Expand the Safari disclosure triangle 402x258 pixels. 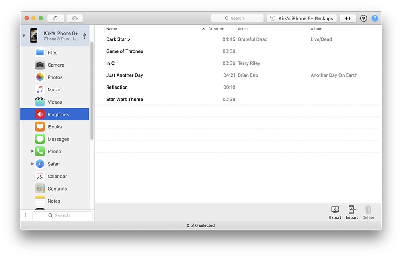tap(32, 164)
